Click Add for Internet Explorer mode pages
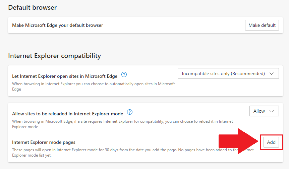 tap(271, 142)
